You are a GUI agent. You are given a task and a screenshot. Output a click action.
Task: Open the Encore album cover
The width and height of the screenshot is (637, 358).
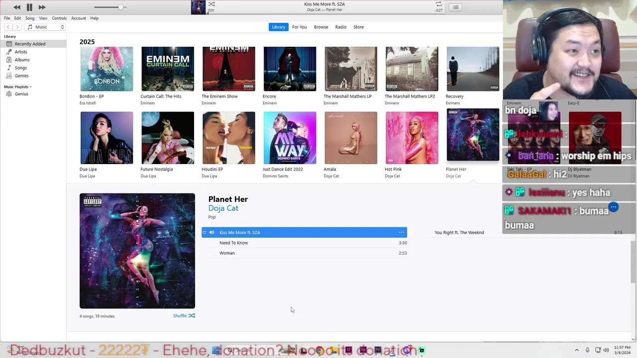coord(290,69)
